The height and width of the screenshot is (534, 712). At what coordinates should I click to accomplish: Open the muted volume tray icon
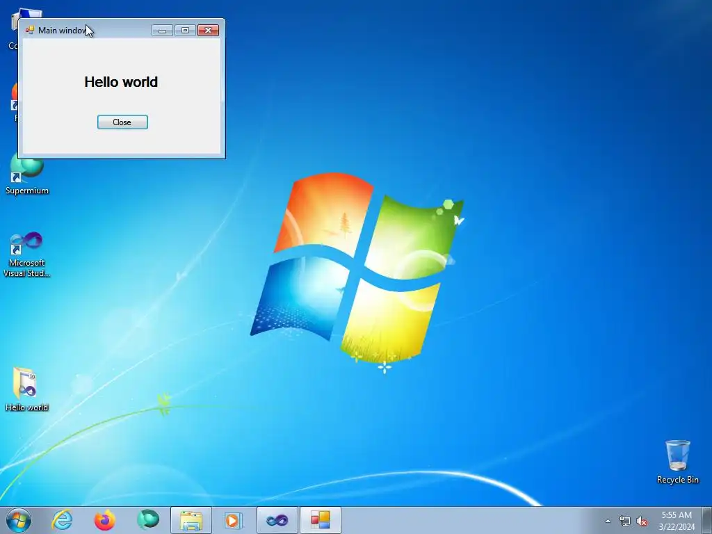click(x=642, y=521)
